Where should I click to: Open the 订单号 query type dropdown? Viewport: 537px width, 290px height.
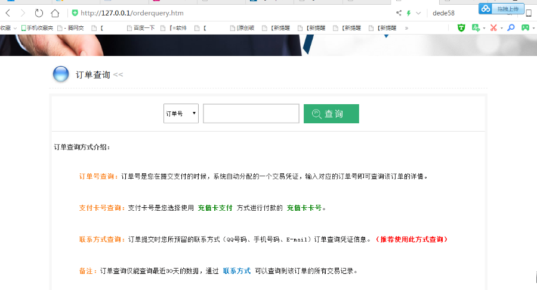(x=181, y=114)
